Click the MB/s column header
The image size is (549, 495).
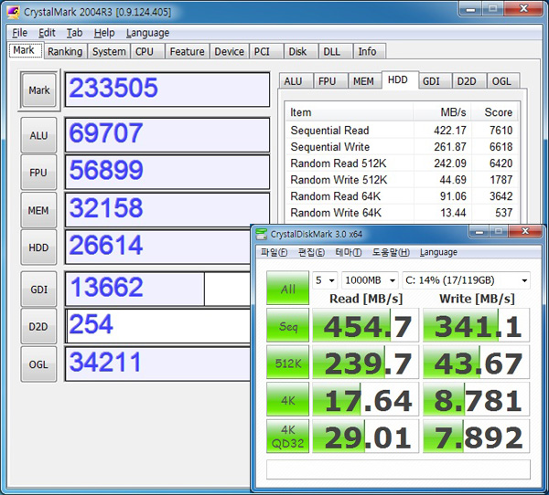click(442, 112)
